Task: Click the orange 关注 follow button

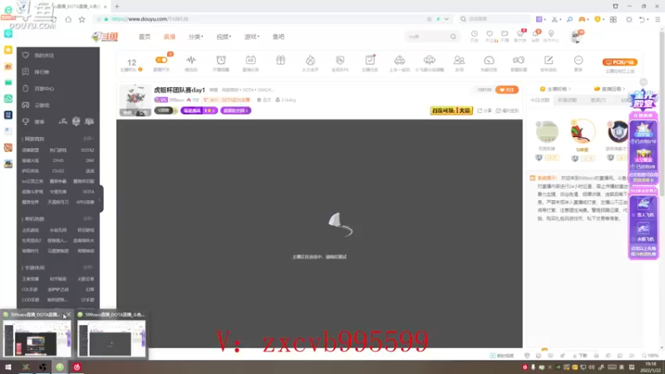Action: [507, 90]
